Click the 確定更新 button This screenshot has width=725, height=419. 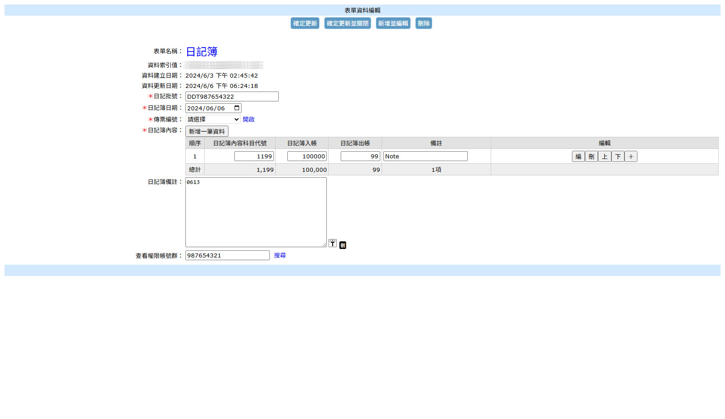pos(305,23)
